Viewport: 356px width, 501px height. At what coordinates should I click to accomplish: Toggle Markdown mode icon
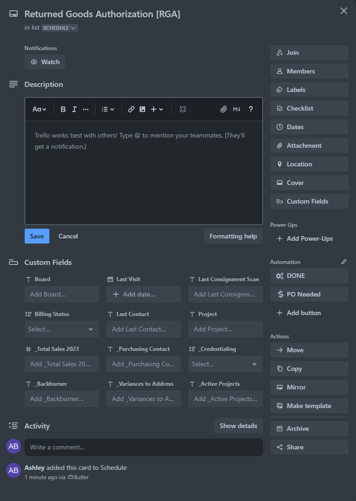click(236, 109)
